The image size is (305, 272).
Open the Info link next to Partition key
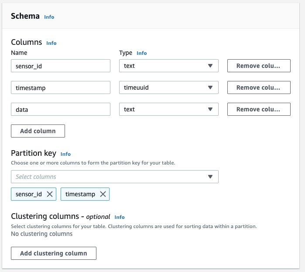click(65, 154)
